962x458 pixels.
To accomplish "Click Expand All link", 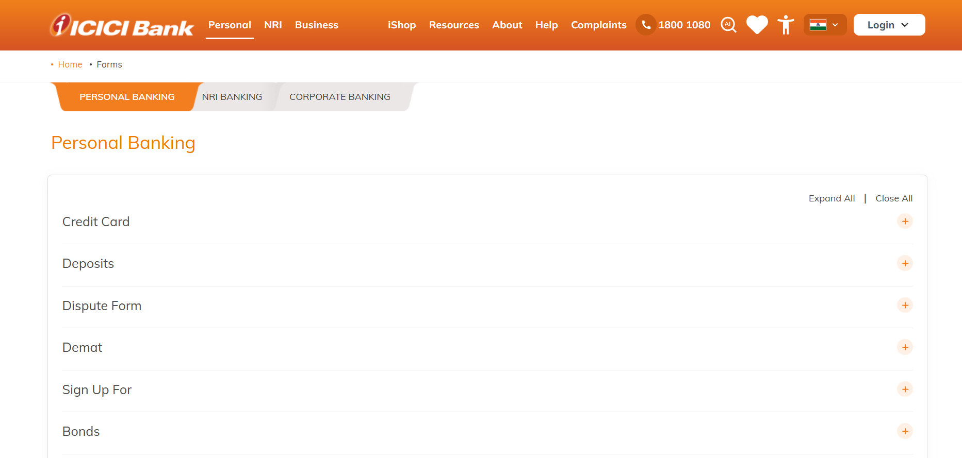I will [831, 198].
